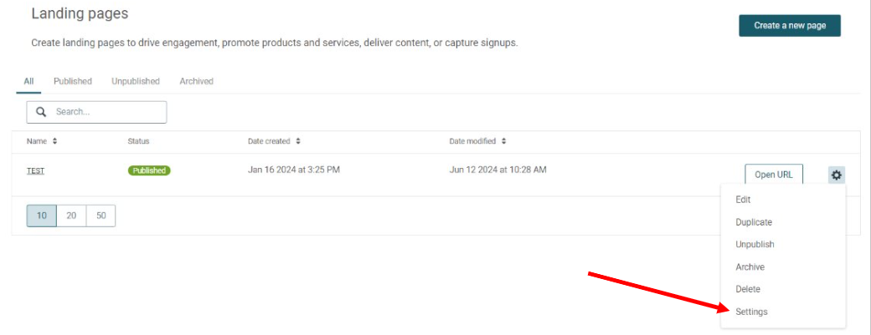Sort by Date modified arrows
This screenshot has width=871, height=335.
503,141
